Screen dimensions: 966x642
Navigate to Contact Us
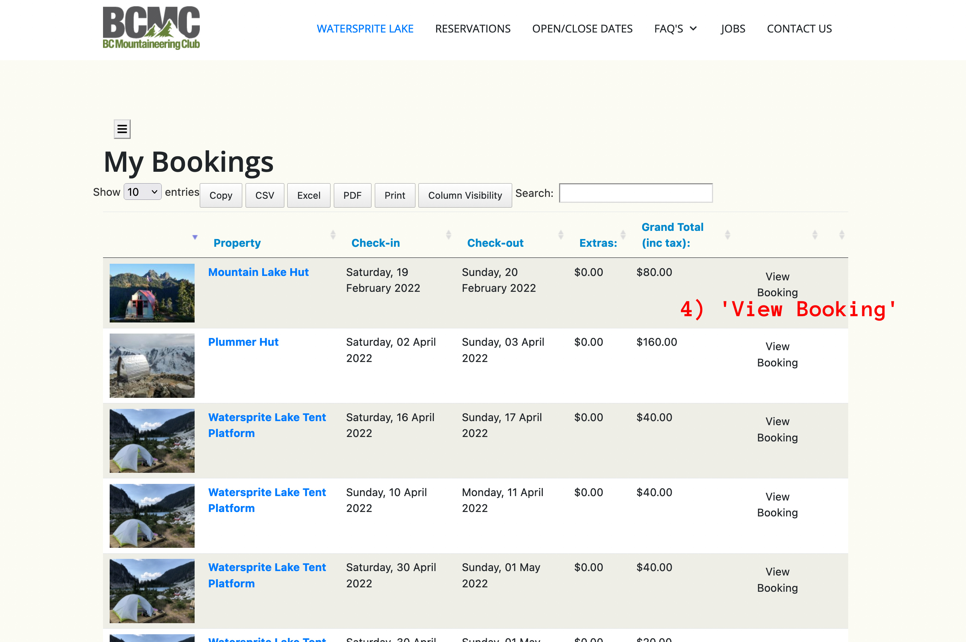(799, 29)
